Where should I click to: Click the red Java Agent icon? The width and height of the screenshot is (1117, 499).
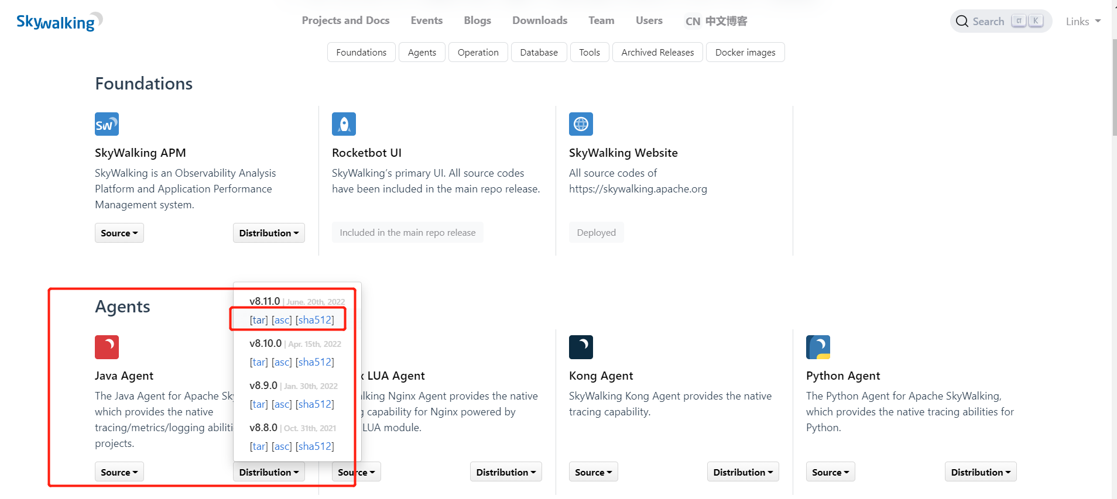pyautogui.click(x=107, y=347)
